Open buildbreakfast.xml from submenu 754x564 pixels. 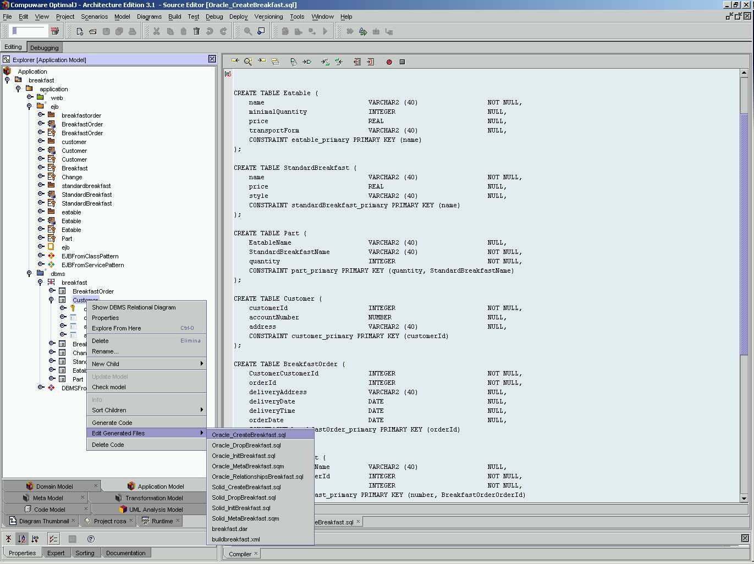[260, 539]
